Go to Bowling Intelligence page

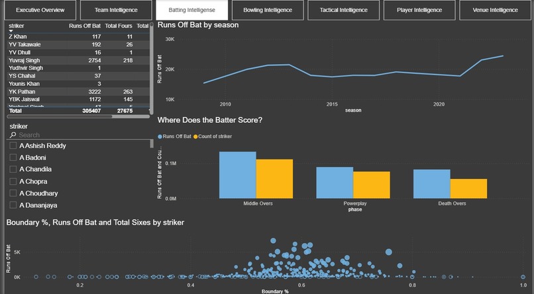click(268, 10)
